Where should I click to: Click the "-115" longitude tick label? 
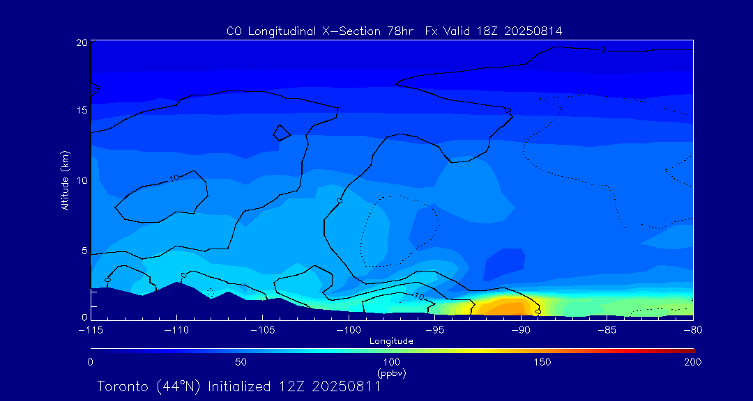click(x=91, y=331)
